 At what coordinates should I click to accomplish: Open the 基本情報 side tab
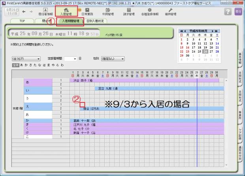[240, 63]
